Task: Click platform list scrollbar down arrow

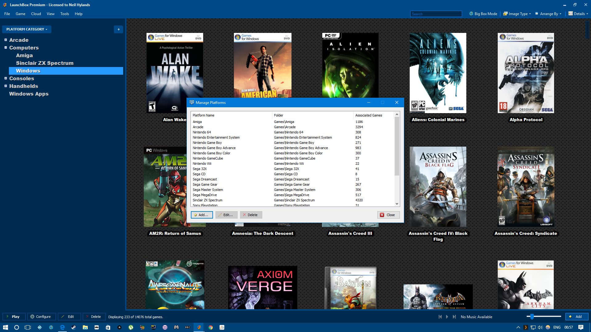Action: 397,204
